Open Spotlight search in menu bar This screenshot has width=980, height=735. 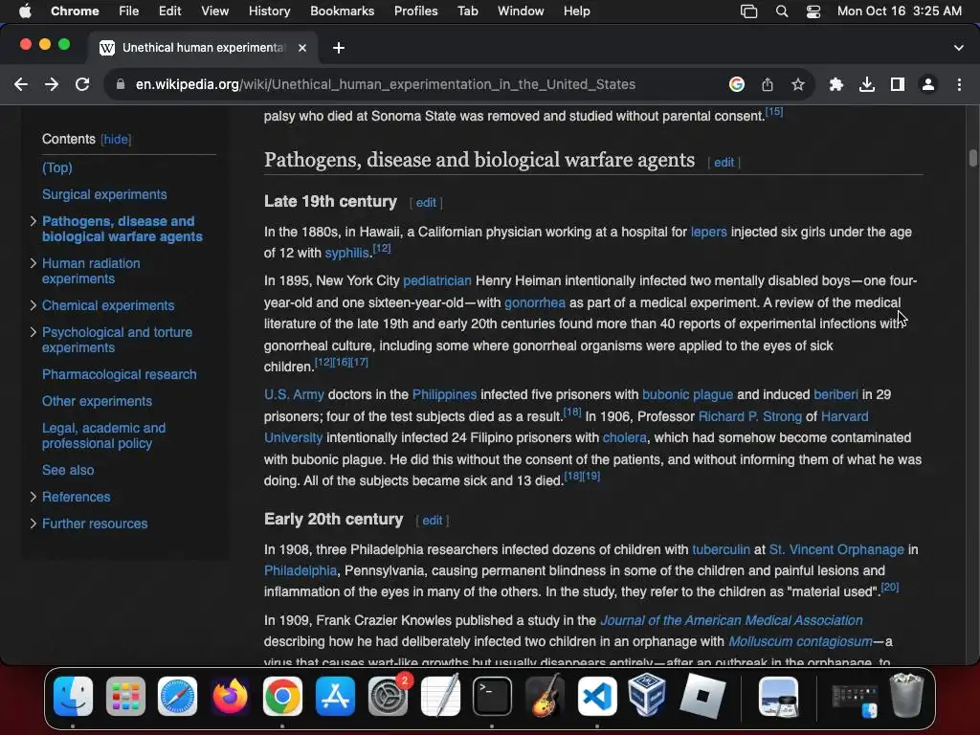tap(781, 11)
